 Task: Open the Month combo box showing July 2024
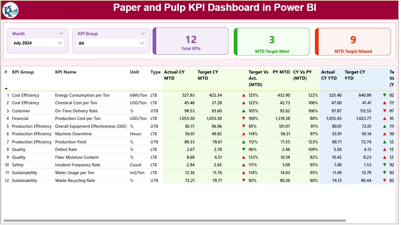click(38, 43)
